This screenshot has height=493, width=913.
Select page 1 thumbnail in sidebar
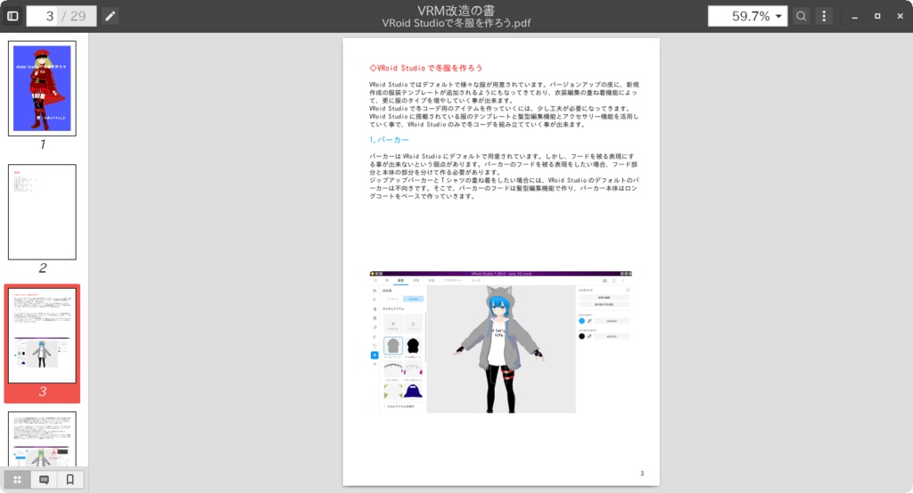point(42,88)
